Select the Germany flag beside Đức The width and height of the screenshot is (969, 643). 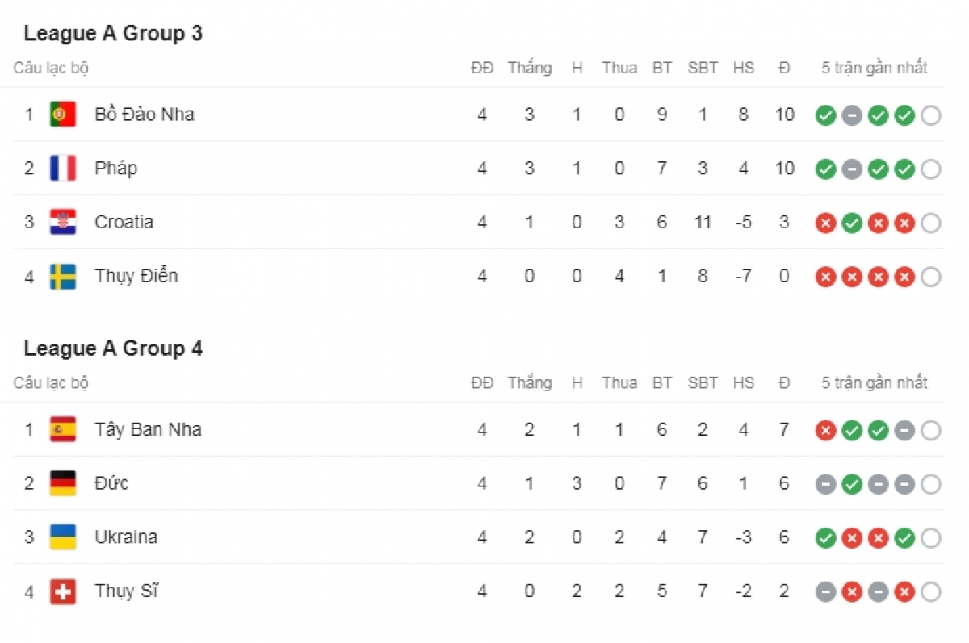(x=63, y=483)
